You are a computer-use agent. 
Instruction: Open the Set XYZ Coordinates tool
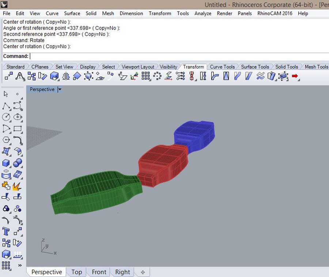point(180,76)
